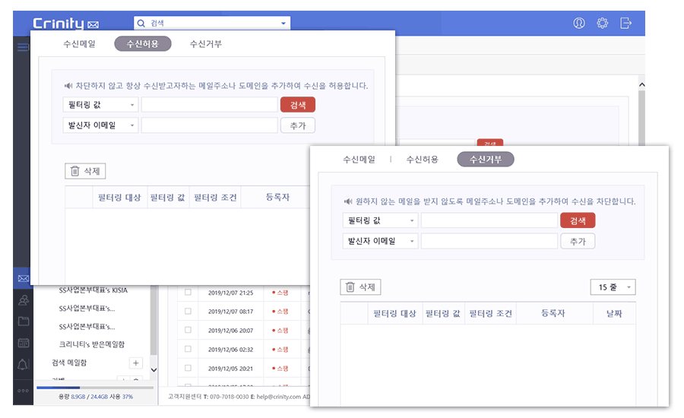
Task: Click the storage usage progress bar
Action: [95, 388]
